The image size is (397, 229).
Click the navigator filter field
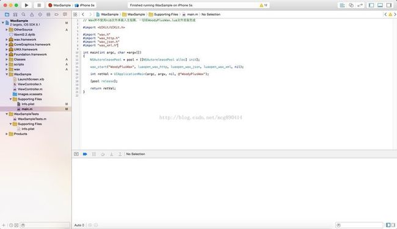[45, 225]
